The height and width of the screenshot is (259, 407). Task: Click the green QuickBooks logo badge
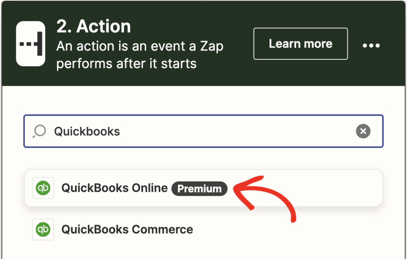coord(43,188)
